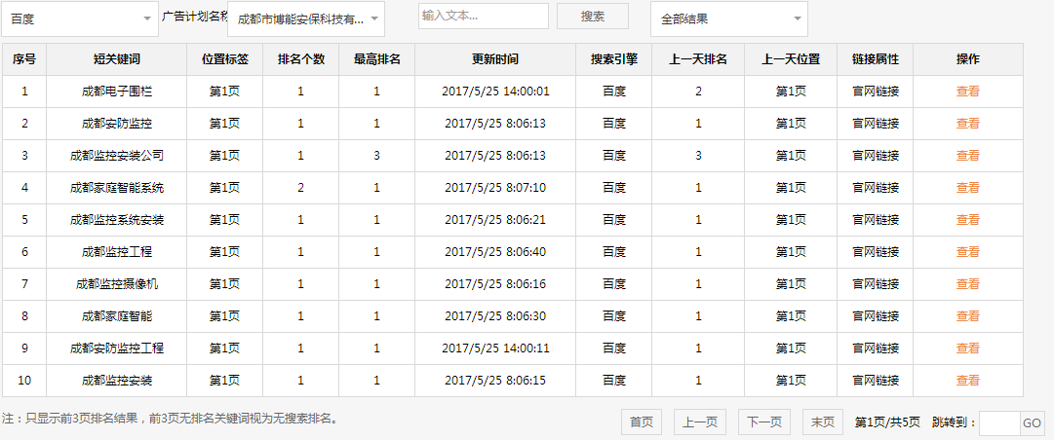Click timestamp 2017/5/25 8:06:16
Screen dimensions: 1054x440
coord(495,284)
